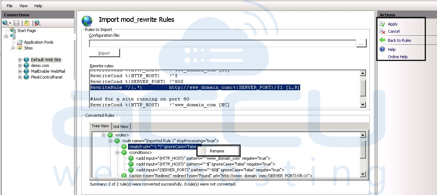Select the demo.com site label
The image size is (437, 195).
tap(40, 65)
